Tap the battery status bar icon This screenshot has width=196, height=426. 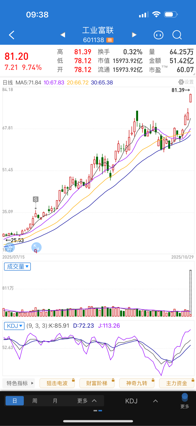pyautogui.click(x=171, y=14)
